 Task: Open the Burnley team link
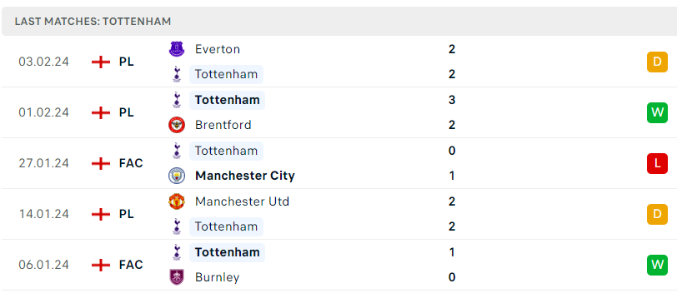(217, 277)
